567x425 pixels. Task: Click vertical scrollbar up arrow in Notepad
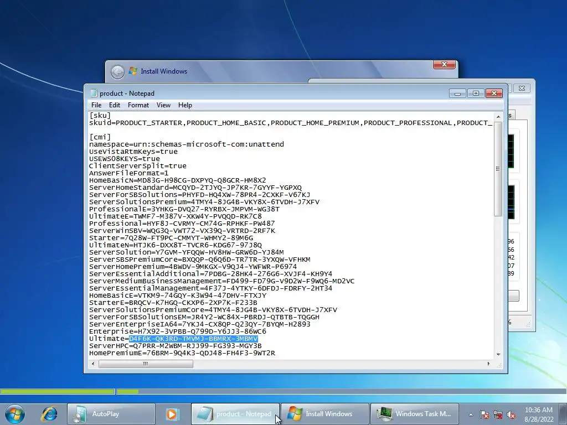click(x=498, y=117)
